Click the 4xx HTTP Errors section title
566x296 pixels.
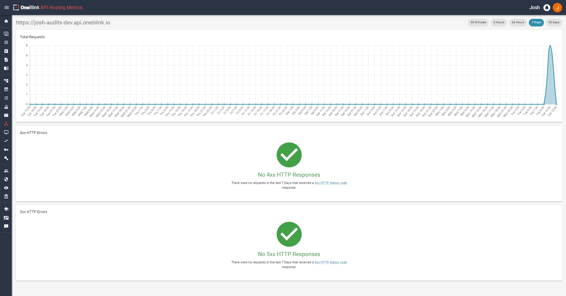34,133
